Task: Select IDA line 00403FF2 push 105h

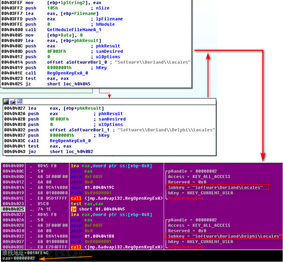Action: click(55, 8)
